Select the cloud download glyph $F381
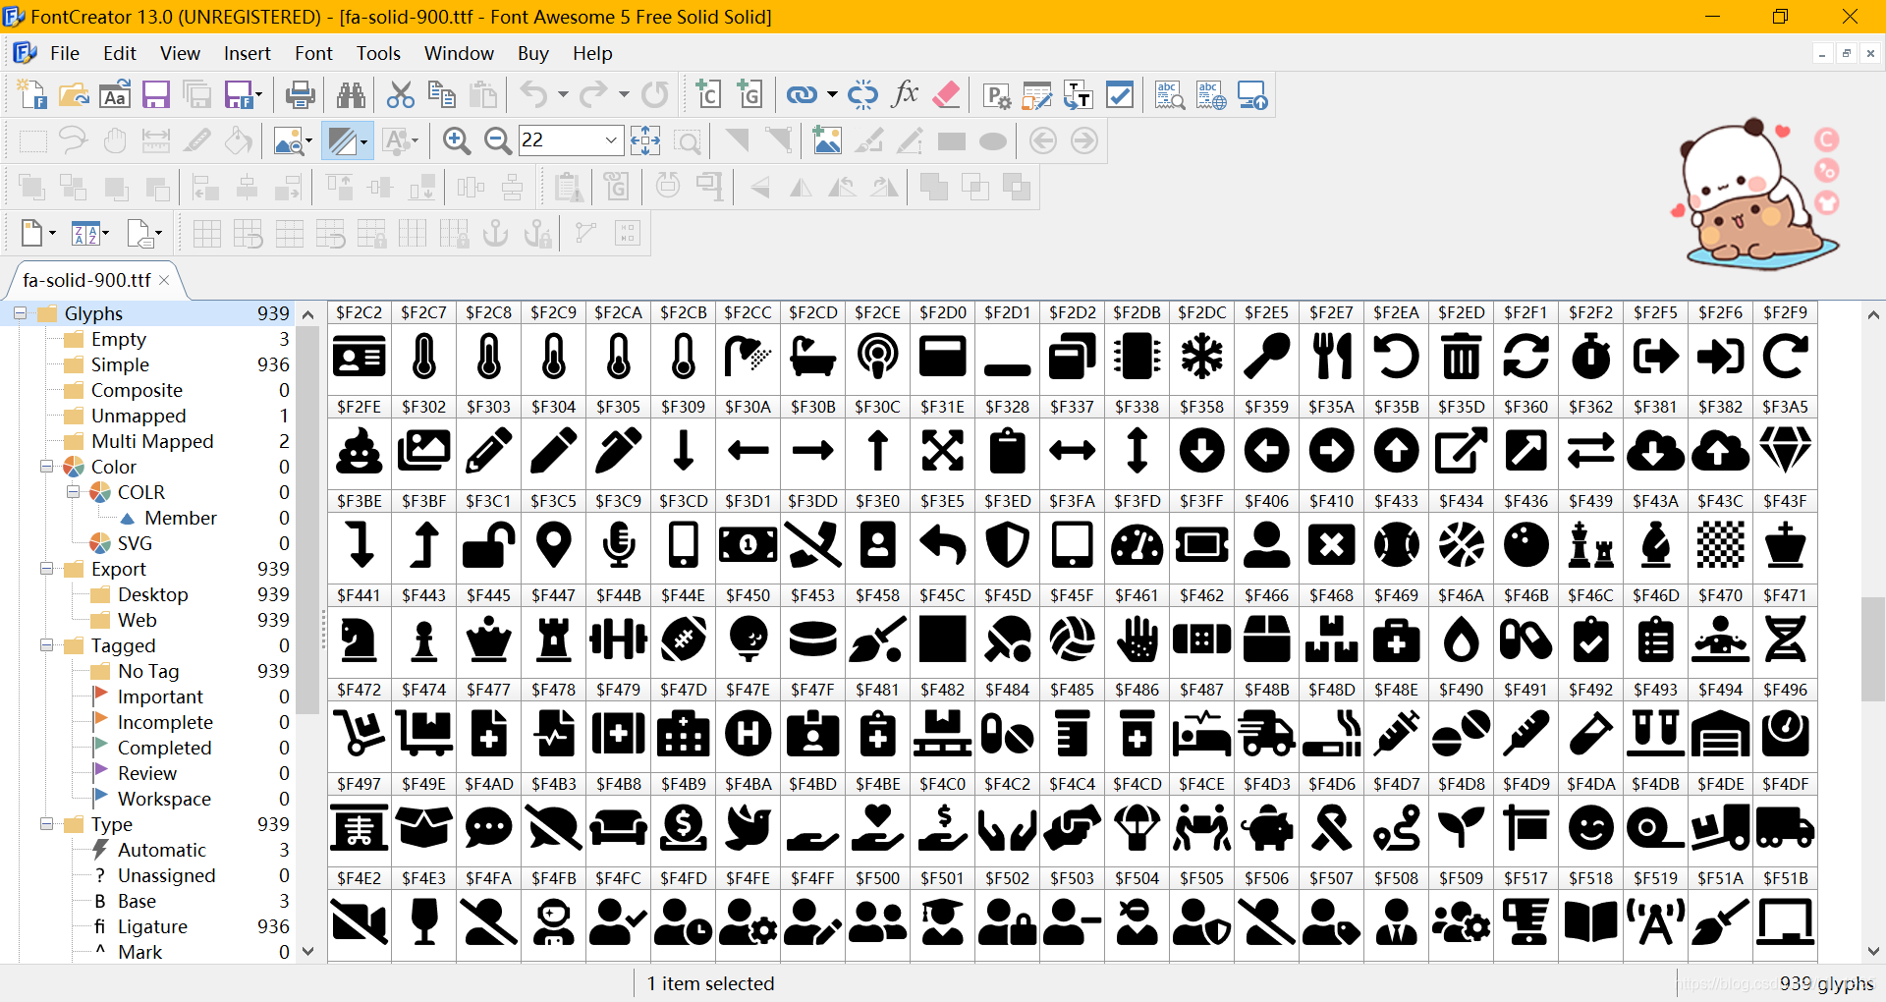 pyautogui.click(x=1656, y=451)
